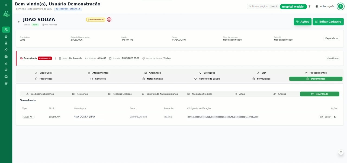
Task: Switch to the Anamnese tab
Action: pyautogui.click(x=153, y=73)
